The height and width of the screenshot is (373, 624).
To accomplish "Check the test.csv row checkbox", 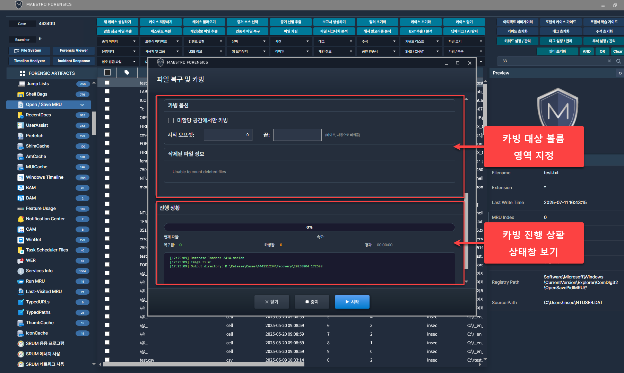I will (x=107, y=360).
